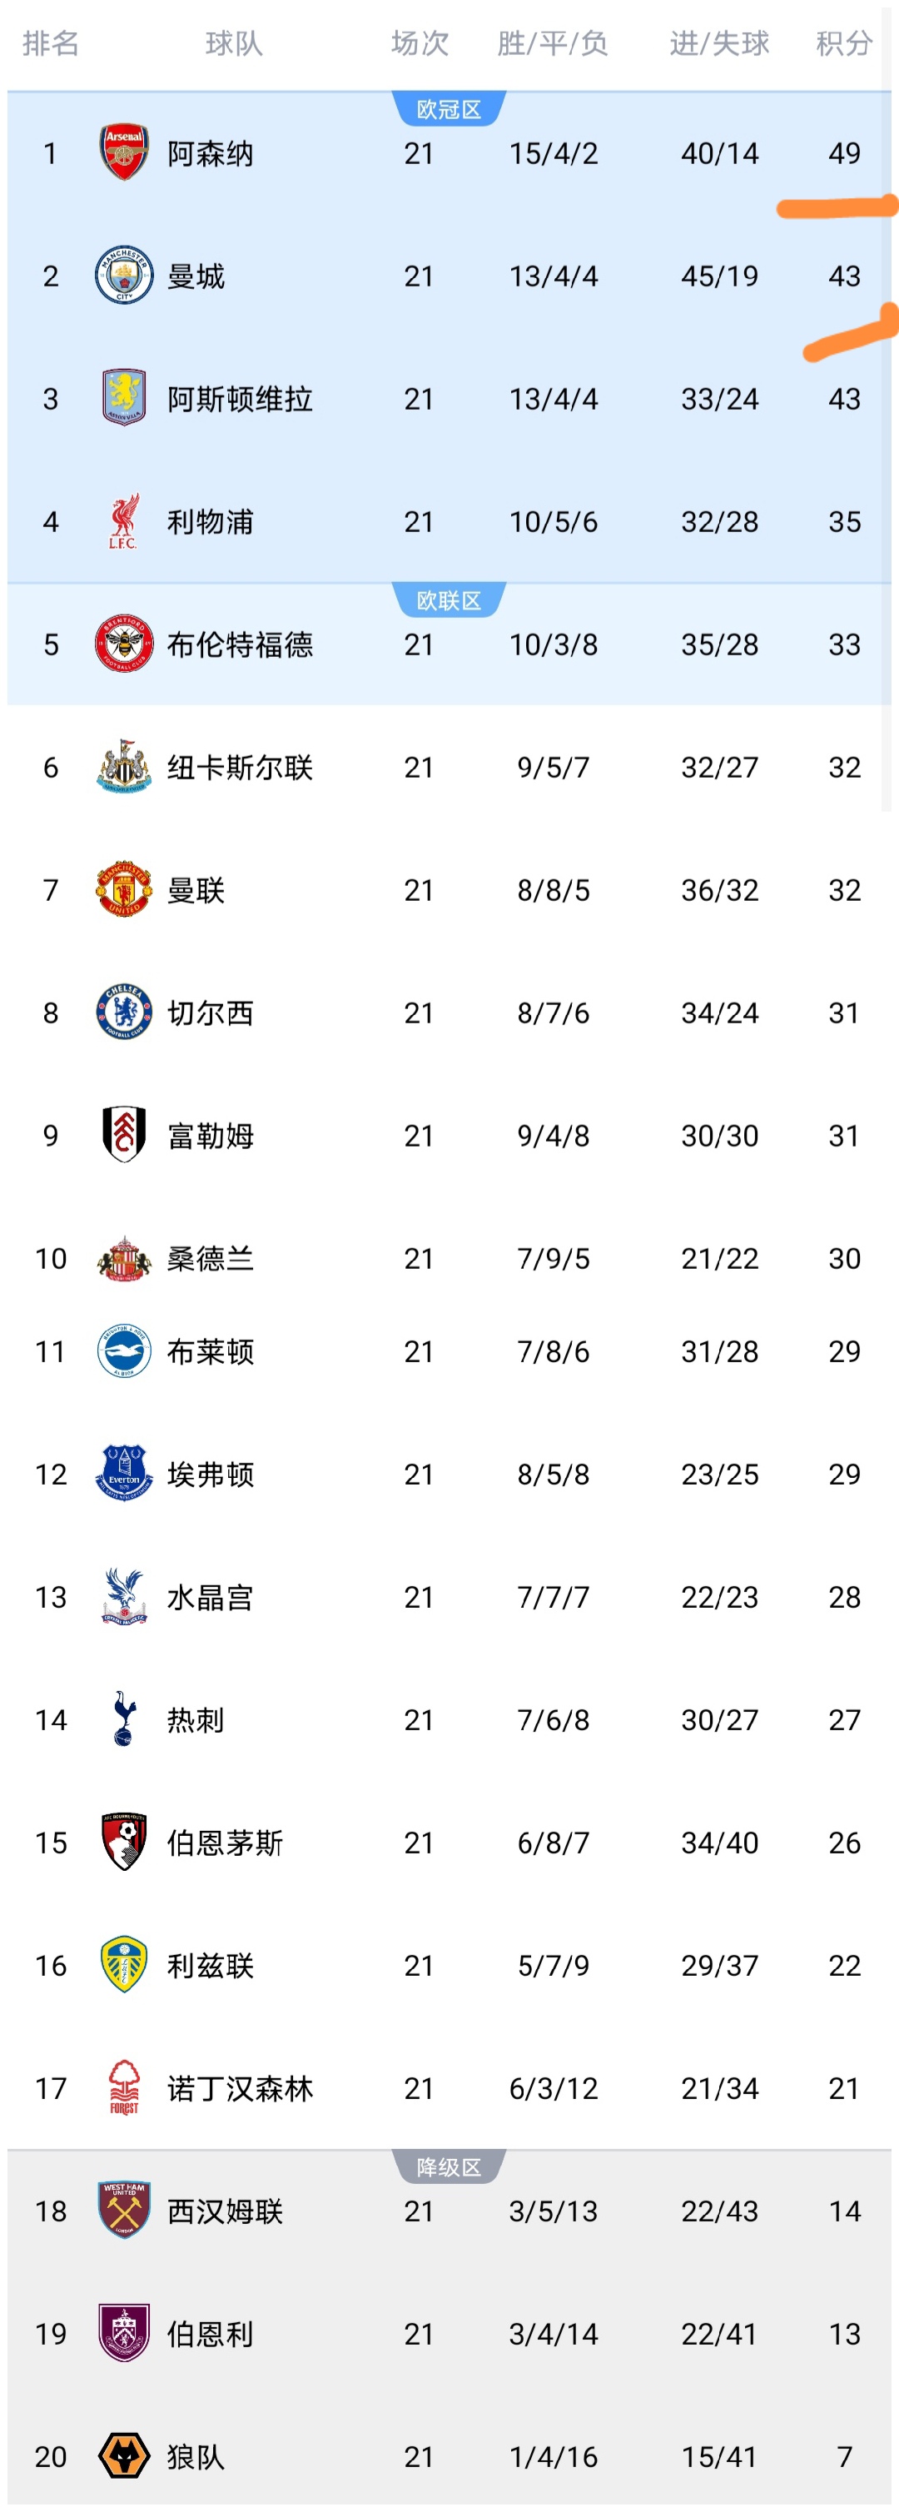The image size is (899, 2512).
Task: Tap the Tottenham cockerel logo
Action: tap(124, 1719)
